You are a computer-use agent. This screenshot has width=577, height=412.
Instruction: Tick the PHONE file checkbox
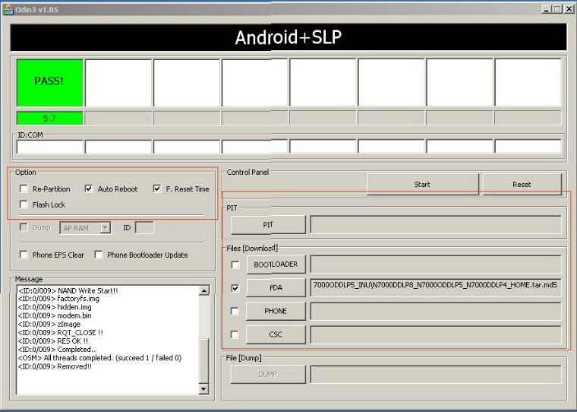click(235, 311)
